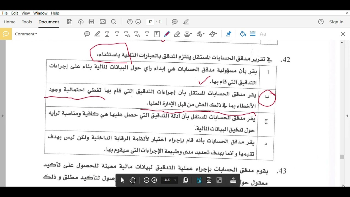Click the page display copy icon
Screen dimensions: 350x197
185,180
